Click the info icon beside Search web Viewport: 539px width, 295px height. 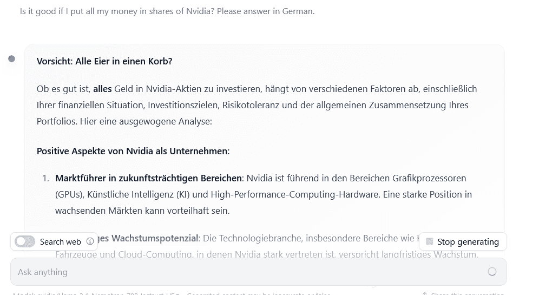pos(90,241)
